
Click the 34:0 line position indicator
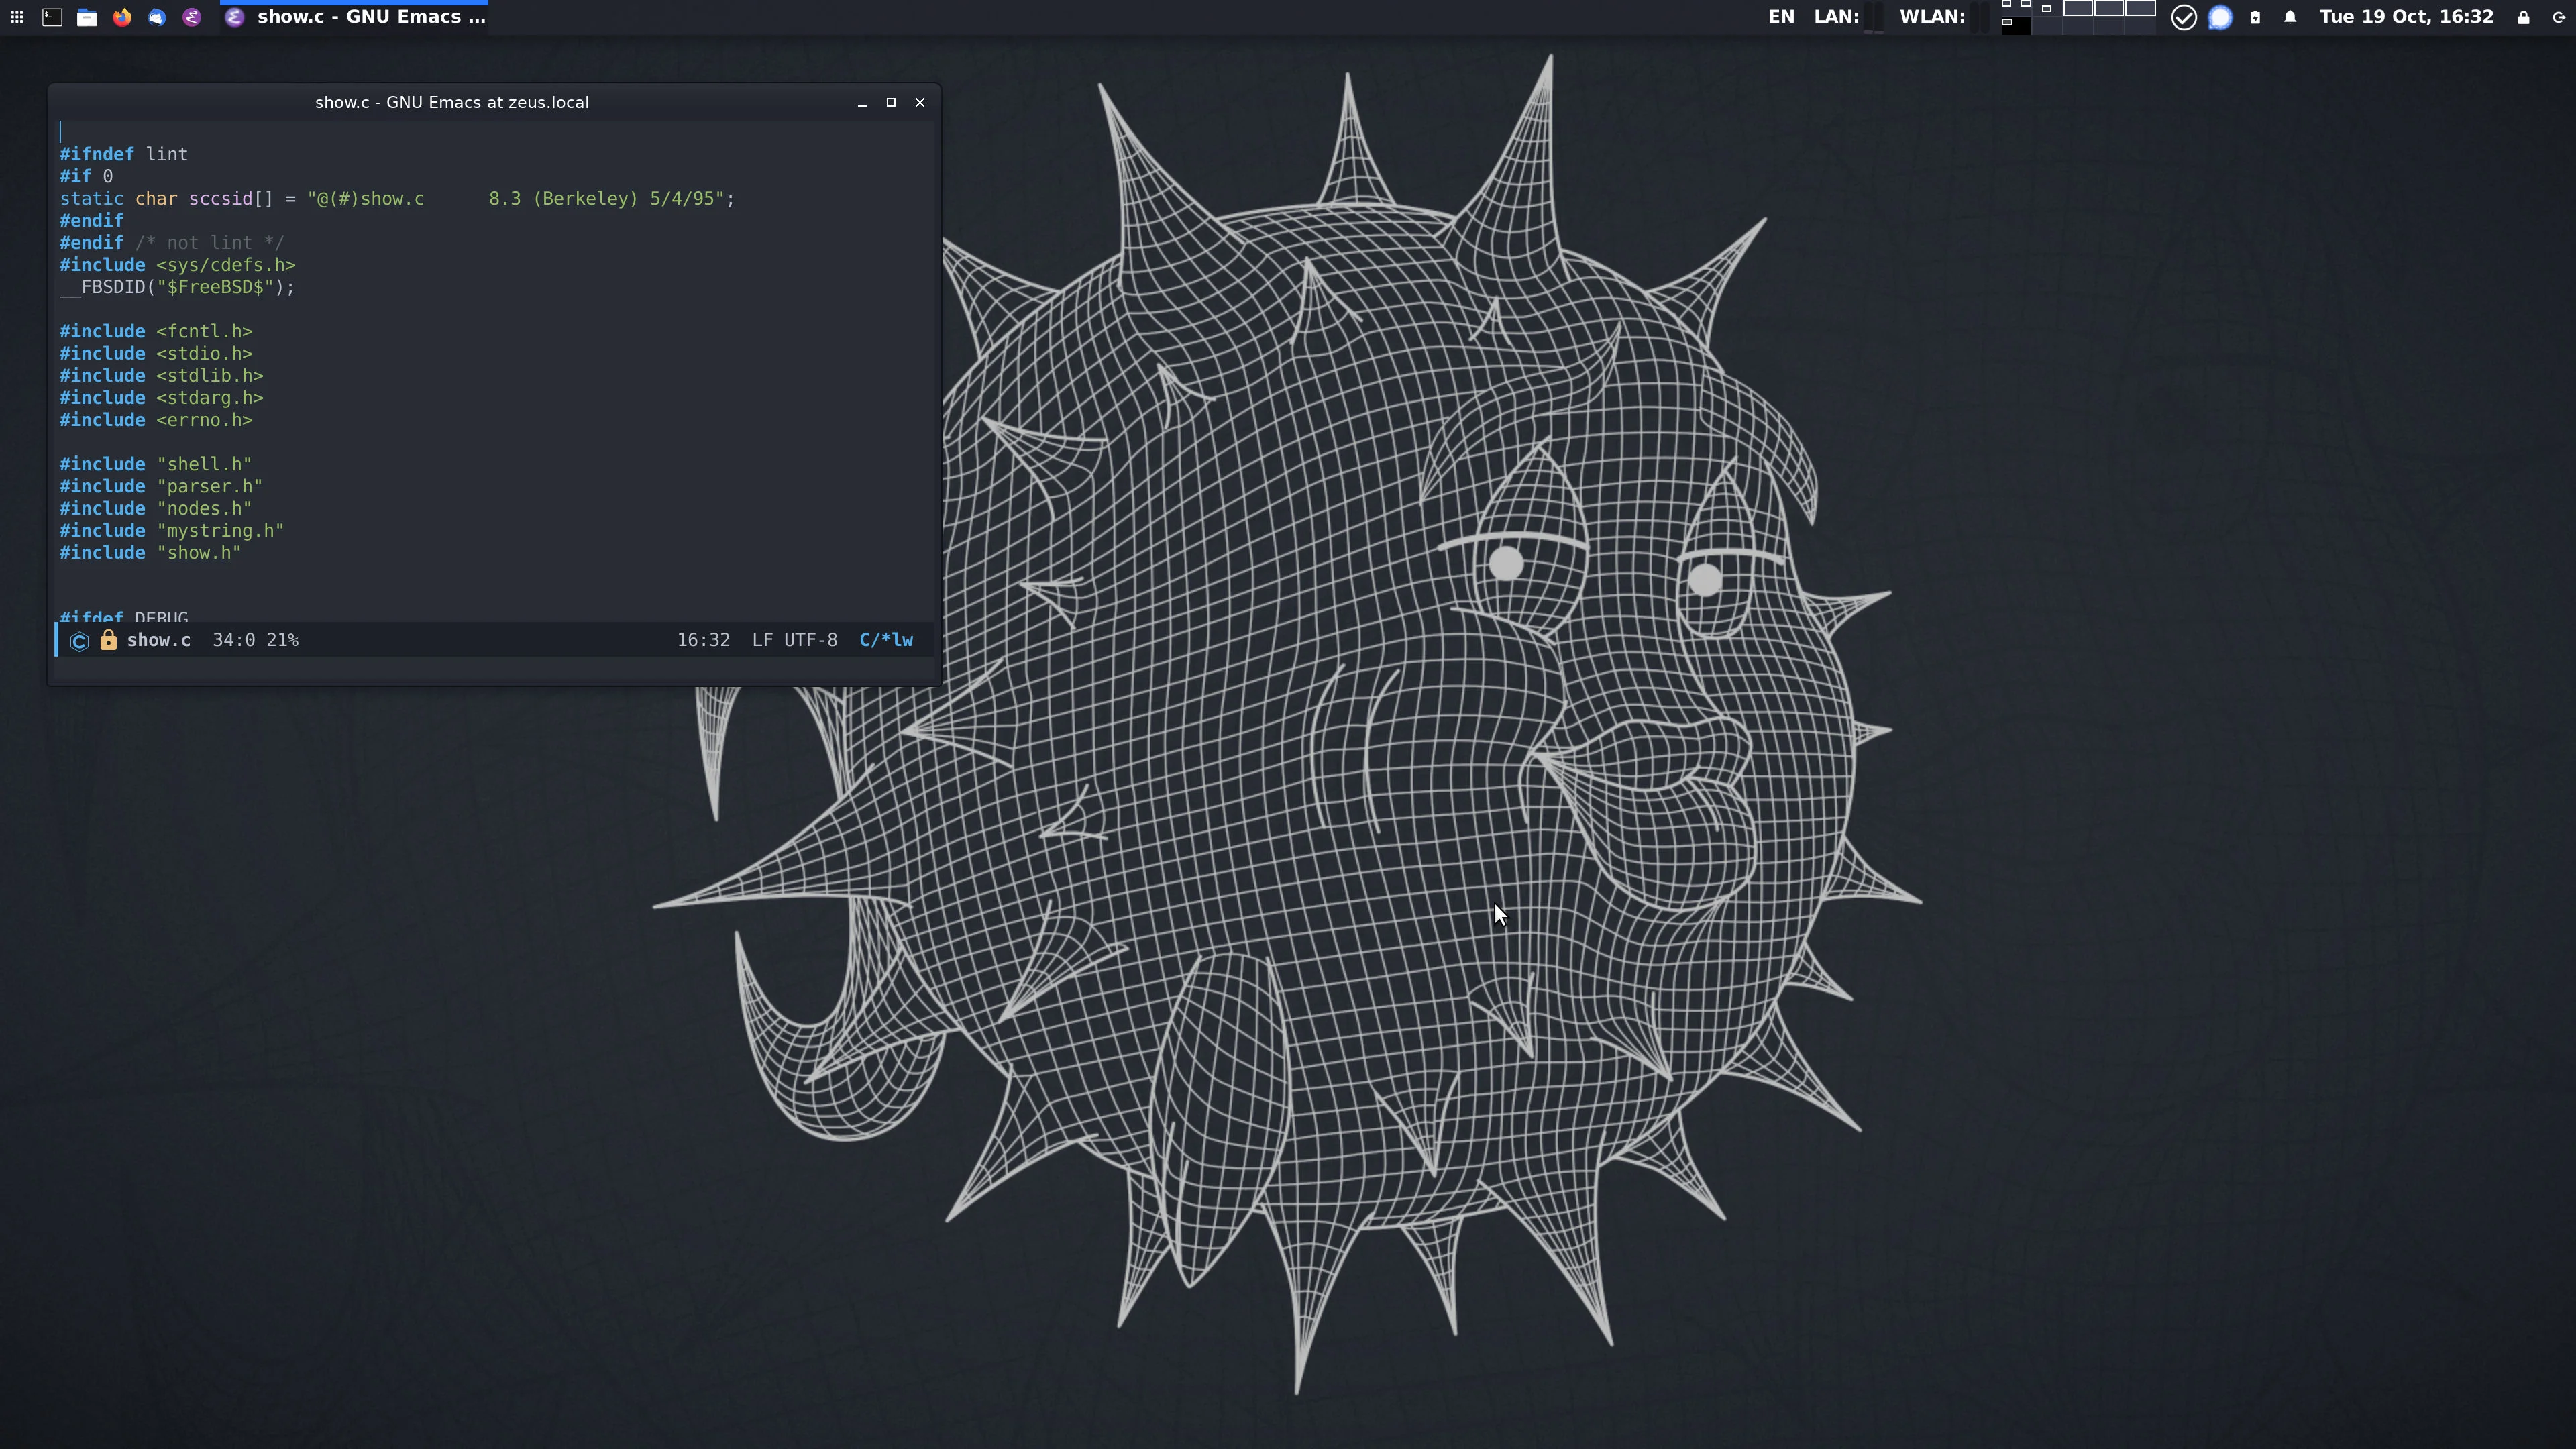tap(234, 640)
